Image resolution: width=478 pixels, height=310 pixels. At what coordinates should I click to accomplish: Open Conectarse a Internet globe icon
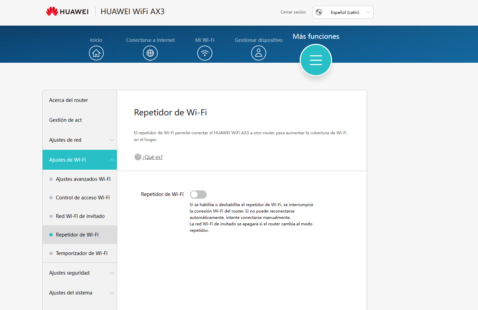[x=150, y=53]
